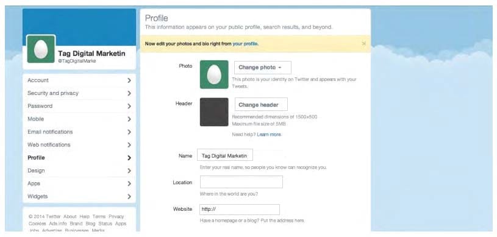Open Email notifications settings
This screenshot has width=497, height=237.
point(79,132)
